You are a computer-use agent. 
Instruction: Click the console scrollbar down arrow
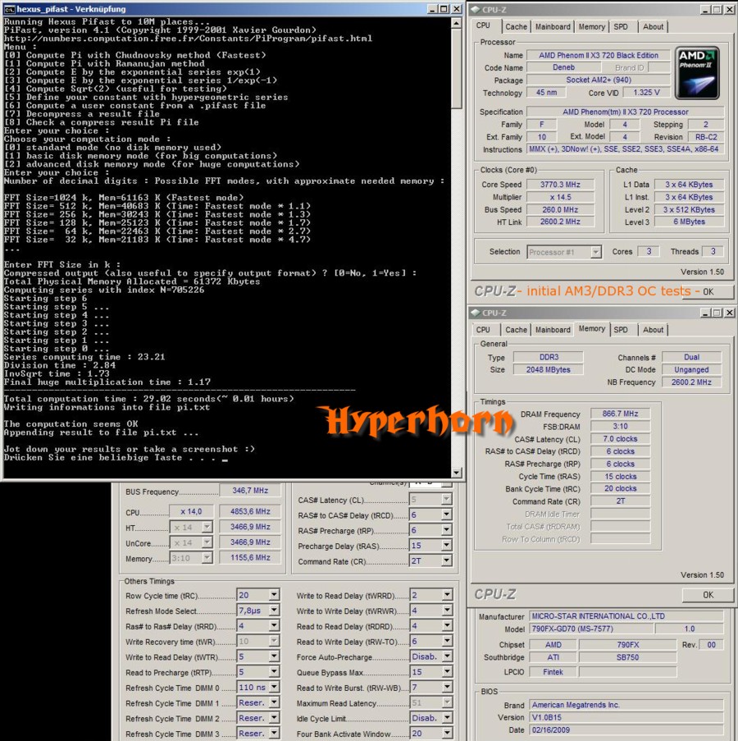point(456,472)
